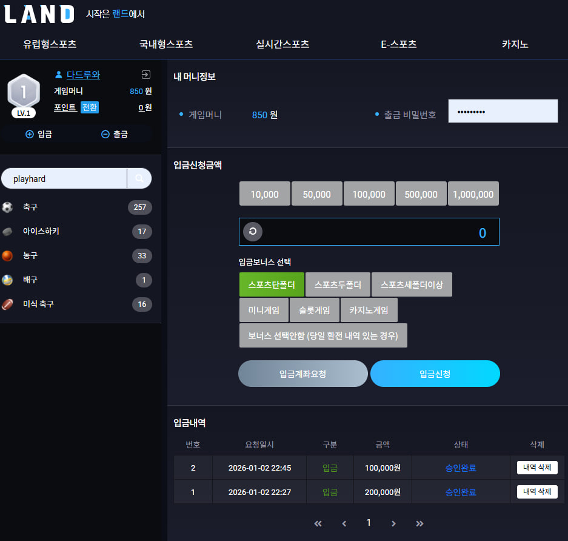Click the 입금계좌요청 button

click(303, 374)
